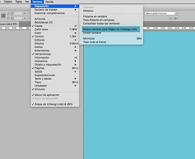
Task: Click the rotation angle input field
Action: [x=18, y=14]
